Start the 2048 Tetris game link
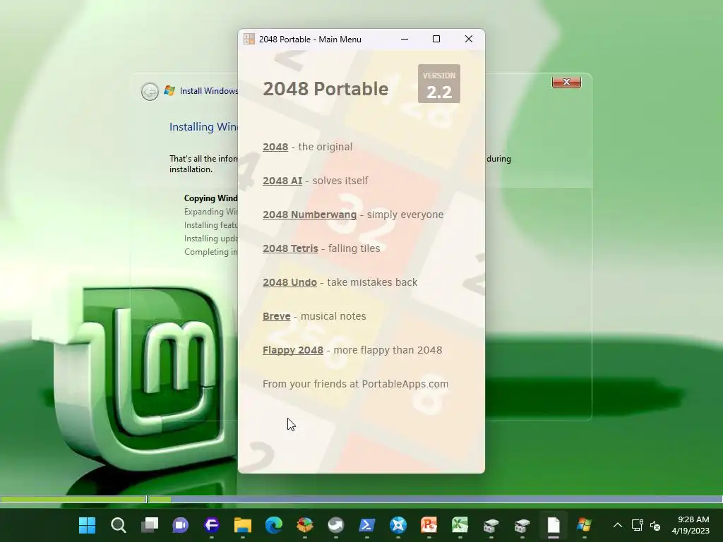The height and width of the screenshot is (542, 723). [290, 248]
